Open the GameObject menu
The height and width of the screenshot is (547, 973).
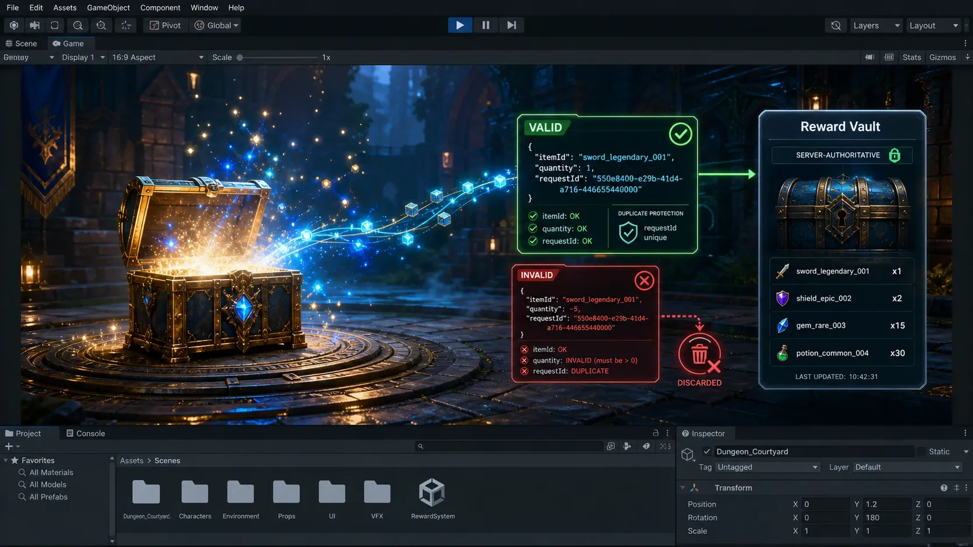108,8
